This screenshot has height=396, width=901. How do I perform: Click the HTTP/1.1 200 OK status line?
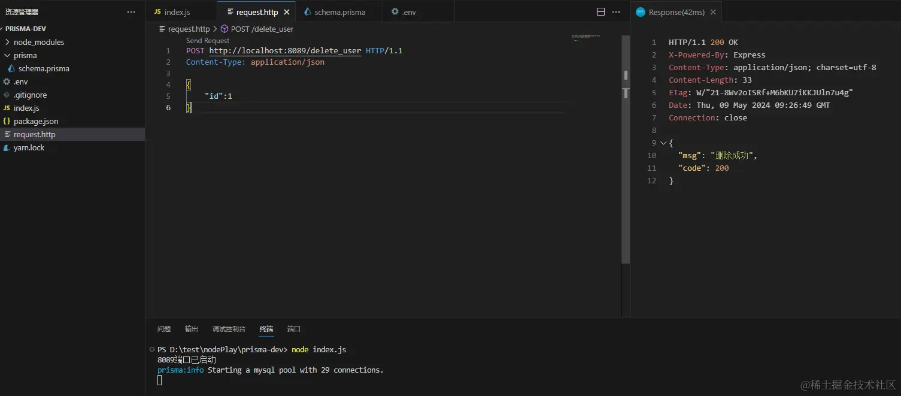click(x=703, y=43)
